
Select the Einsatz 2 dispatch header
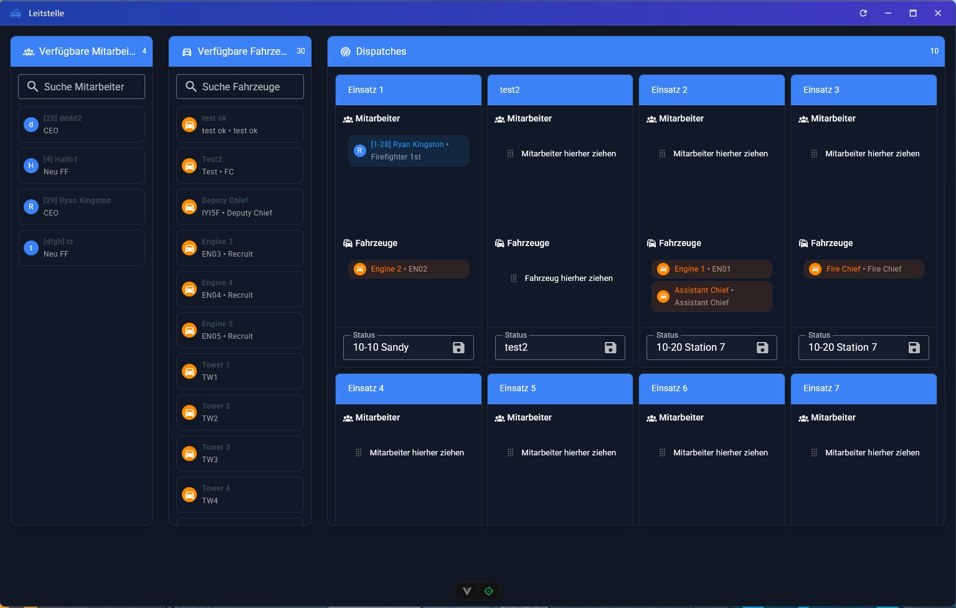point(712,90)
